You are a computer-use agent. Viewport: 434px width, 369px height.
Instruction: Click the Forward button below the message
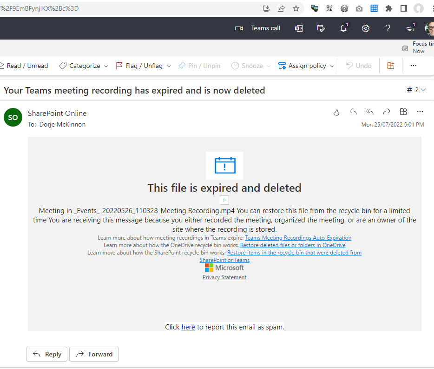click(94, 354)
